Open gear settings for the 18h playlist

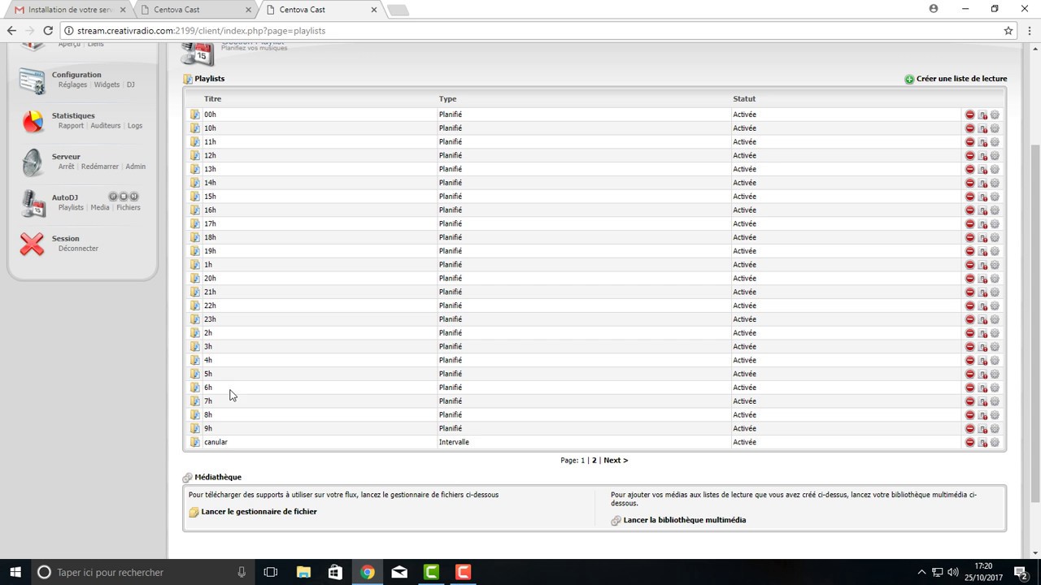pos(994,237)
